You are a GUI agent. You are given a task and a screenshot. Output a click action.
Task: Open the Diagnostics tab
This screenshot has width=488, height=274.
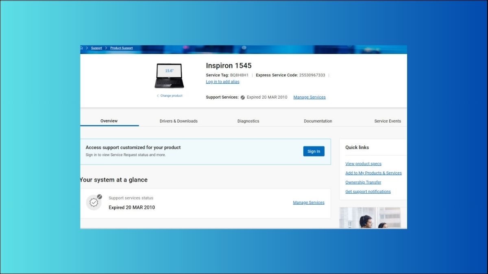coord(248,121)
